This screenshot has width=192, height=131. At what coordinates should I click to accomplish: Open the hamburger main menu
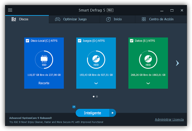pos(10,10)
